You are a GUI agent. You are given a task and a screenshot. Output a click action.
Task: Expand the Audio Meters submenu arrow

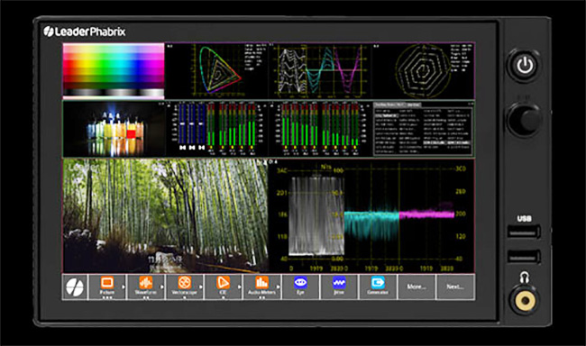tap(279, 287)
